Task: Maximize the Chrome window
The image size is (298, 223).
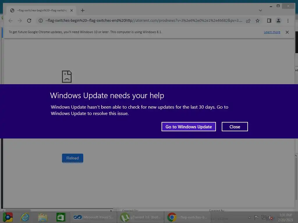Action: coord(278,6)
